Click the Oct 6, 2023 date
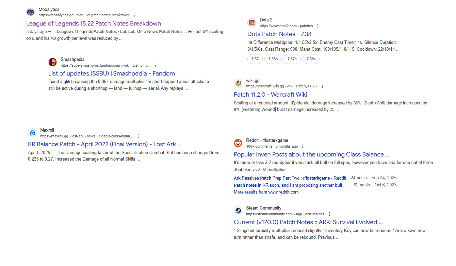456x266 pixels. [x=386, y=185]
